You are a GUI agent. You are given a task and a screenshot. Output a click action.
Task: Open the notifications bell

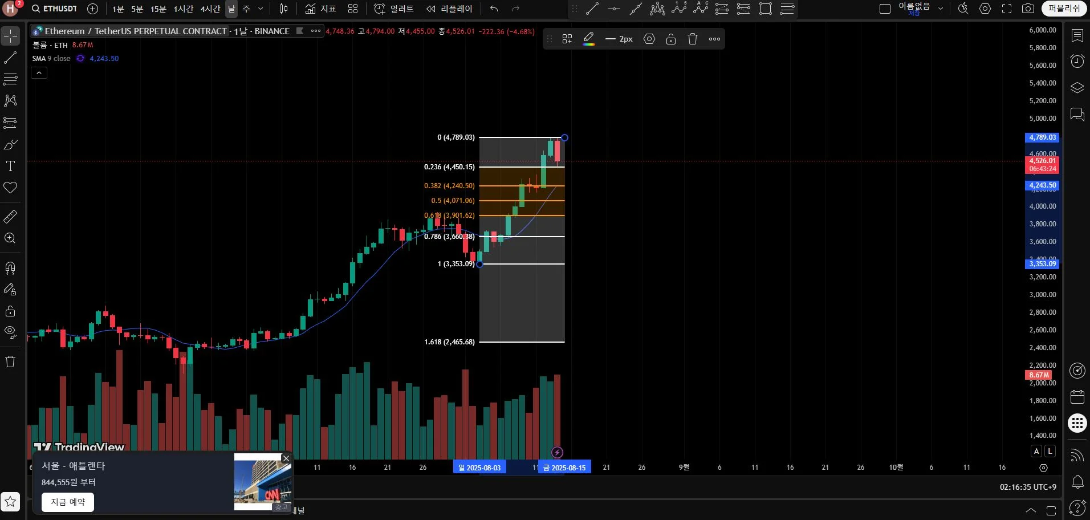(x=1077, y=482)
